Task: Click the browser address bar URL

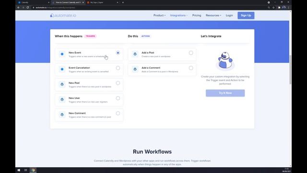Action: point(56,8)
